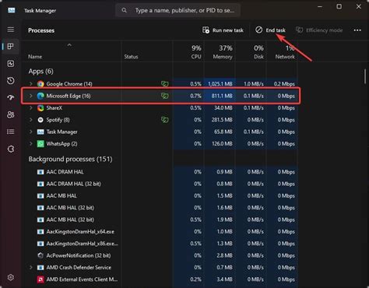
Task: Expand the WhatsApp (2) process group
Action: (x=31, y=143)
